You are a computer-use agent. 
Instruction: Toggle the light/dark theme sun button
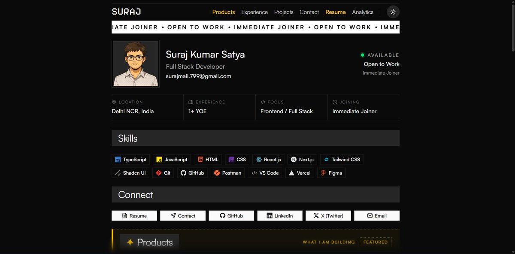(393, 12)
